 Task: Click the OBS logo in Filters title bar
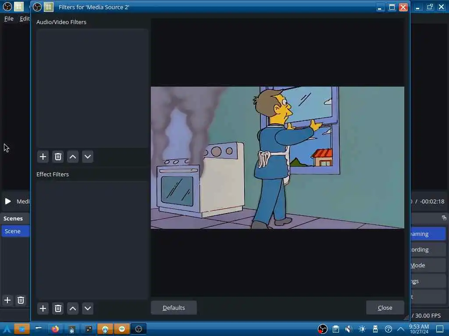click(37, 7)
